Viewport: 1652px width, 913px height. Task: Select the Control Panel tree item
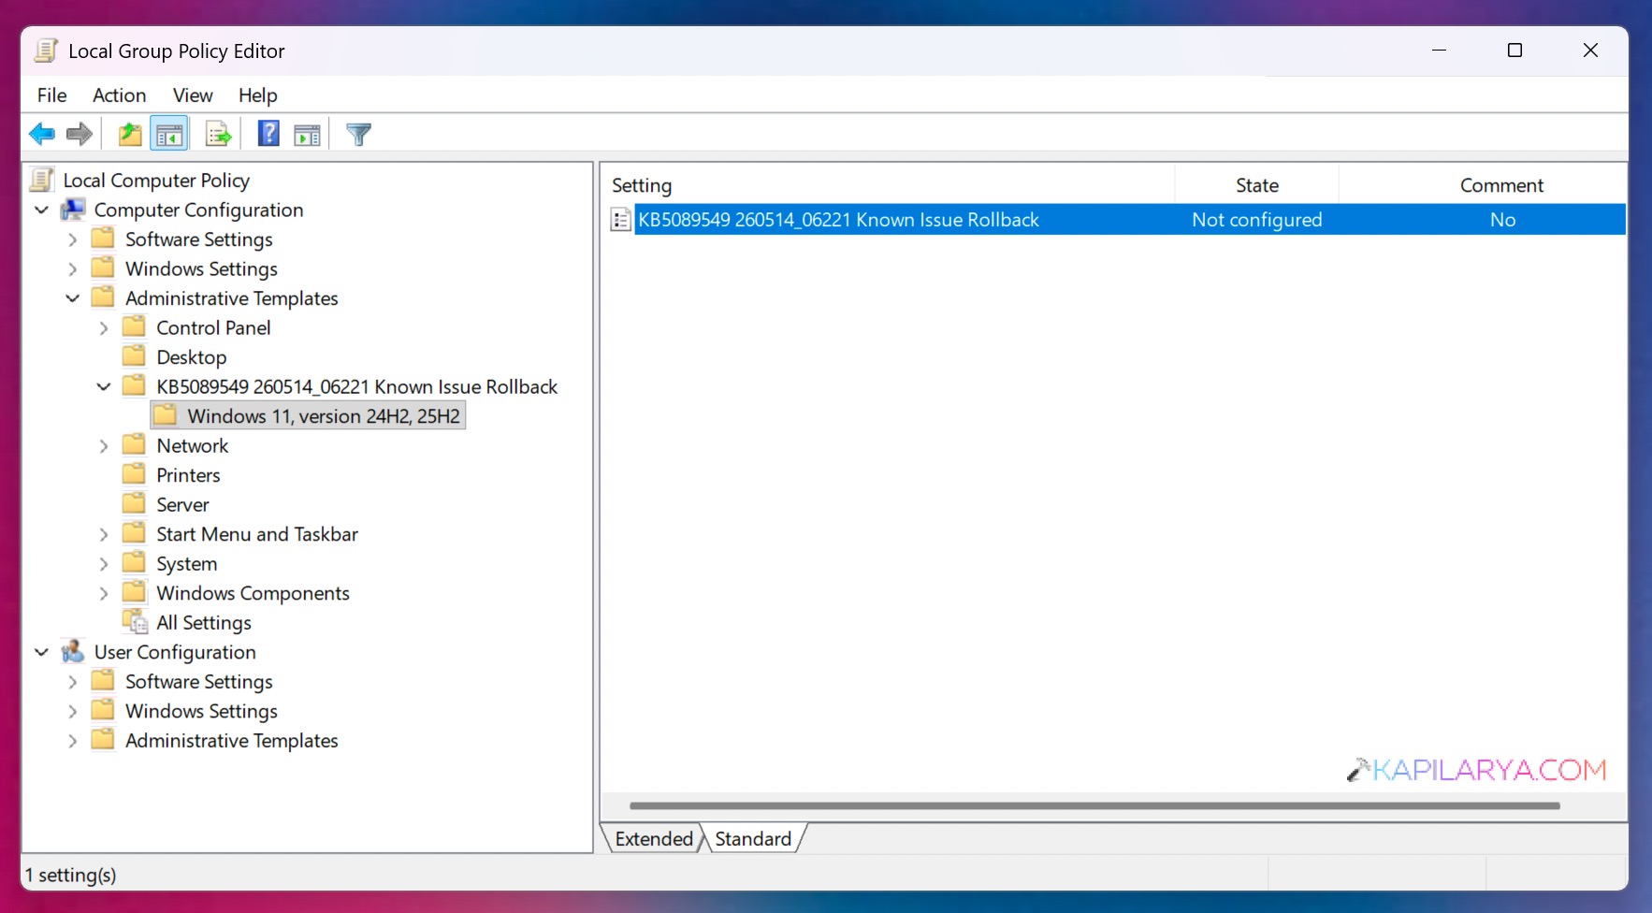(x=213, y=328)
